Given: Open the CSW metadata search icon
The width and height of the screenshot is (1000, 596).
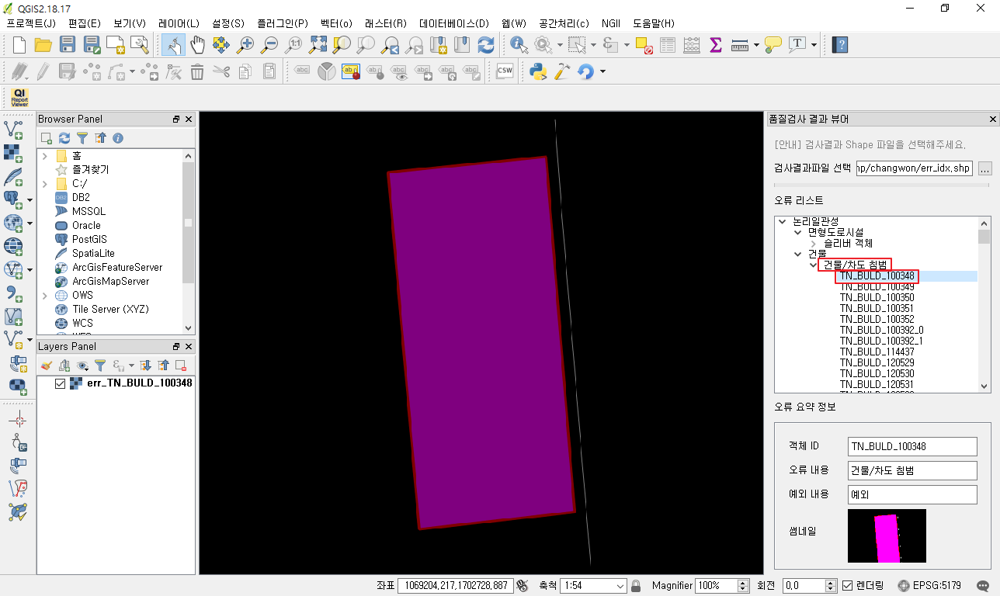Looking at the screenshot, I should click(x=505, y=71).
